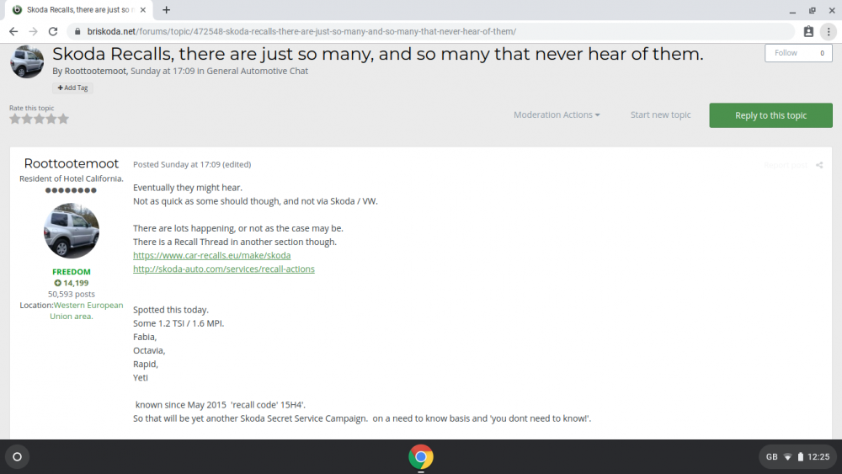
Task: Click Reply to this topic button
Action: (x=770, y=115)
